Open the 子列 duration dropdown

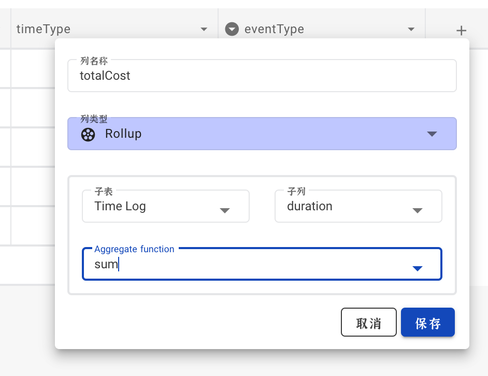[x=418, y=210]
